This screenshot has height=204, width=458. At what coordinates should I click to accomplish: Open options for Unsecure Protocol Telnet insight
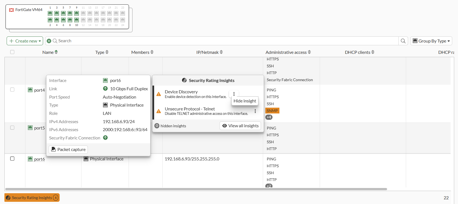coord(255,111)
